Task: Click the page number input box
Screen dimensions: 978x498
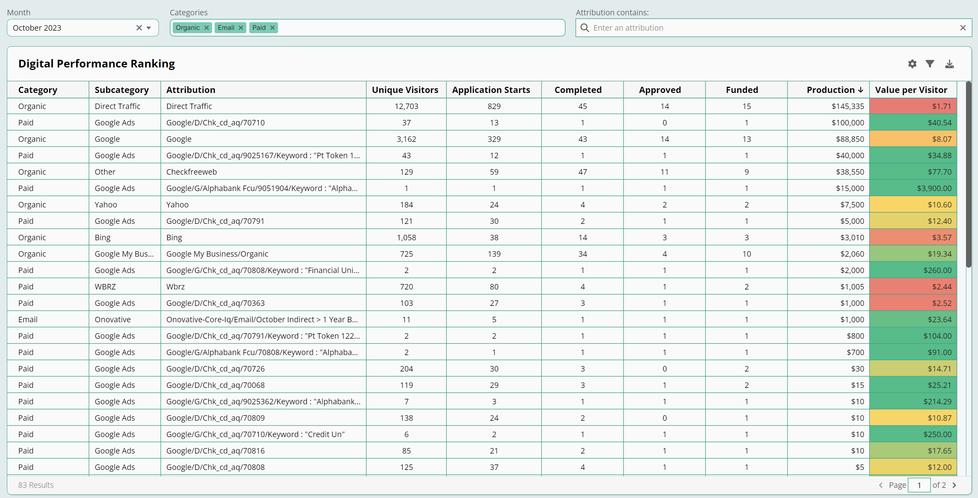Action: (919, 485)
